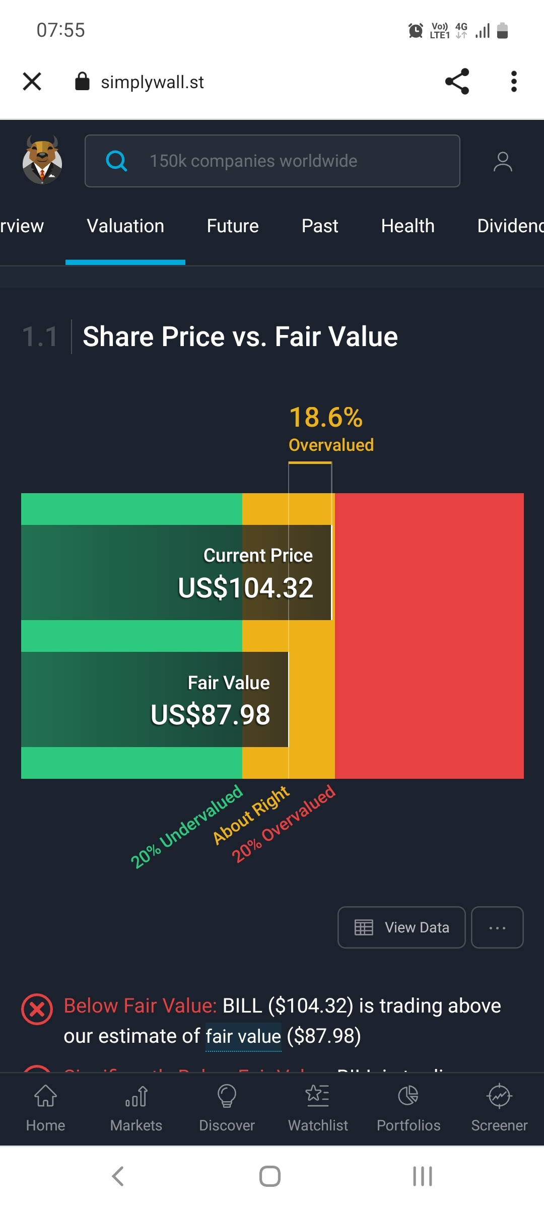Click the View Data button
This screenshot has height=1209, width=544.
(x=401, y=927)
